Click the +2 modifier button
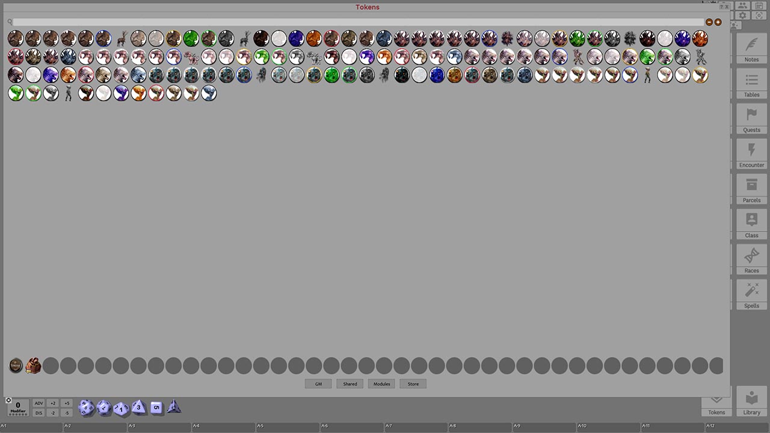770x433 pixels. [52, 403]
